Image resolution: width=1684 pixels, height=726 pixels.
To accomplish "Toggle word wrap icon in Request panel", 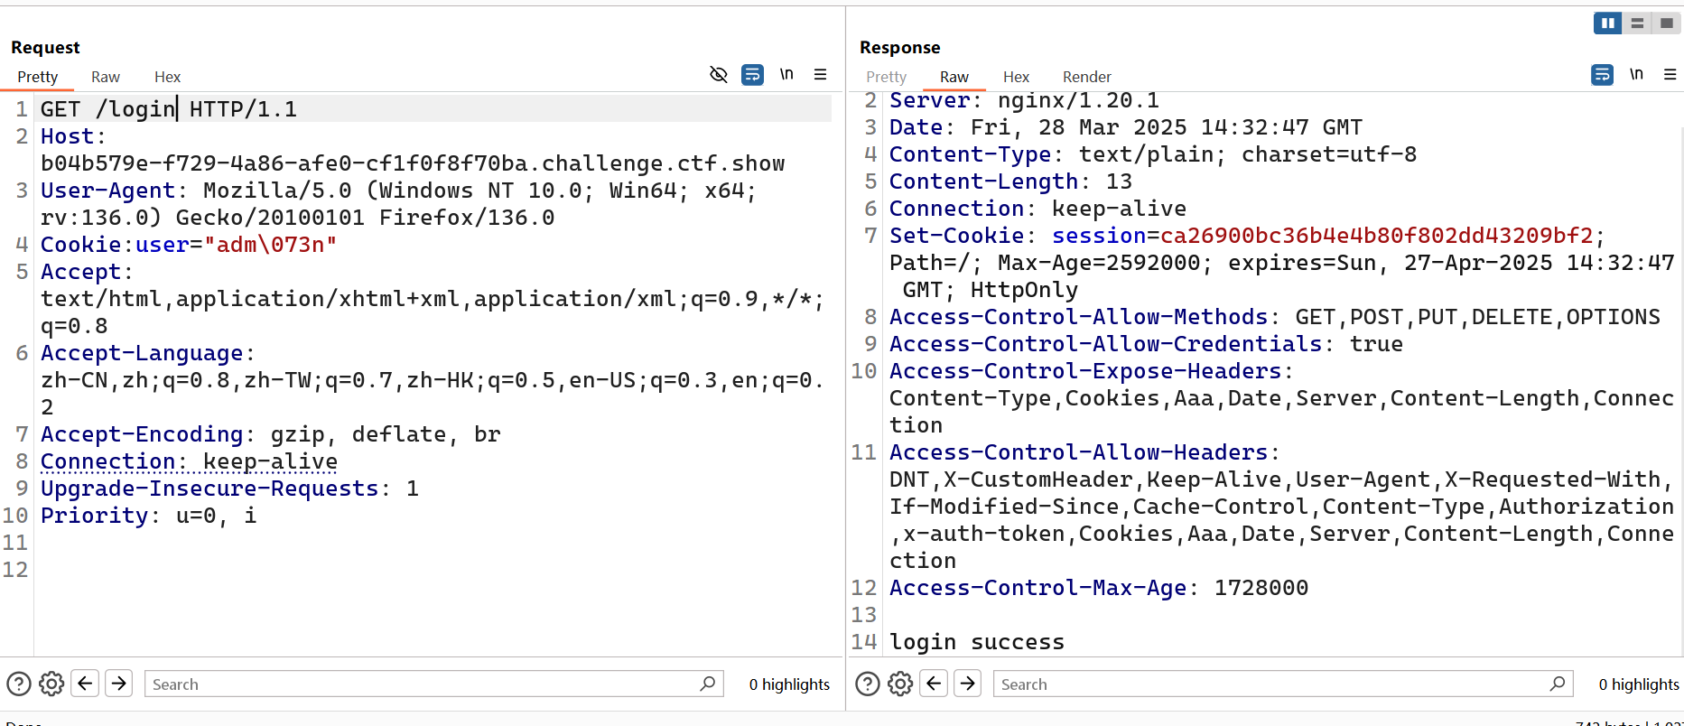I will pyautogui.click(x=752, y=74).
